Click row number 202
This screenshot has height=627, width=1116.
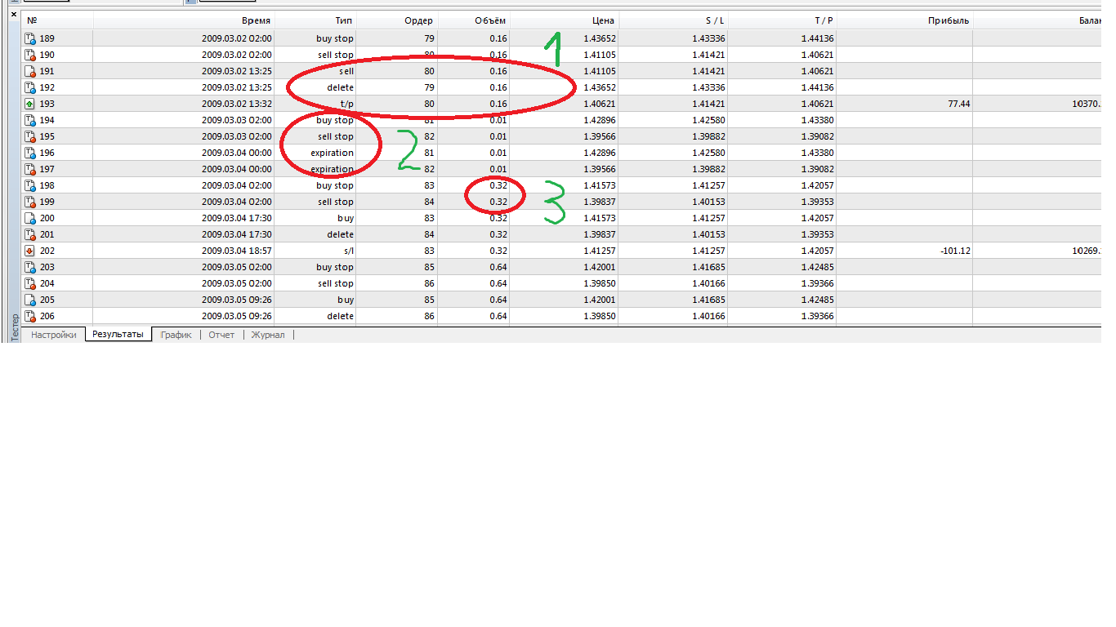point(47,251)
